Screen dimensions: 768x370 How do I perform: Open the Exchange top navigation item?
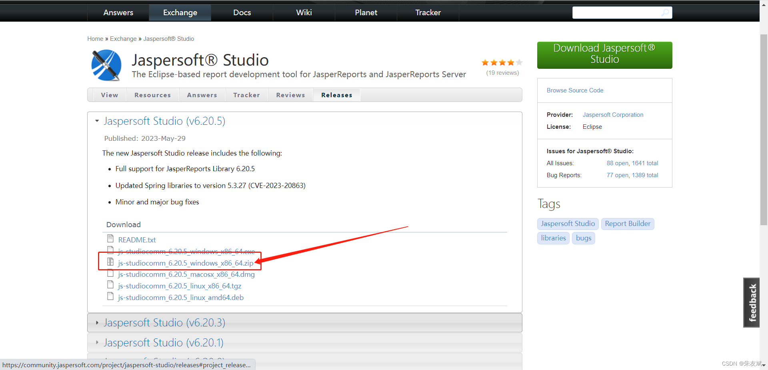[x=180, y=12]
